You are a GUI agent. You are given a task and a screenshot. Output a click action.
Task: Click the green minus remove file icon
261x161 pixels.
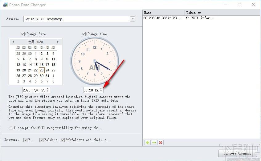[154, 143]
